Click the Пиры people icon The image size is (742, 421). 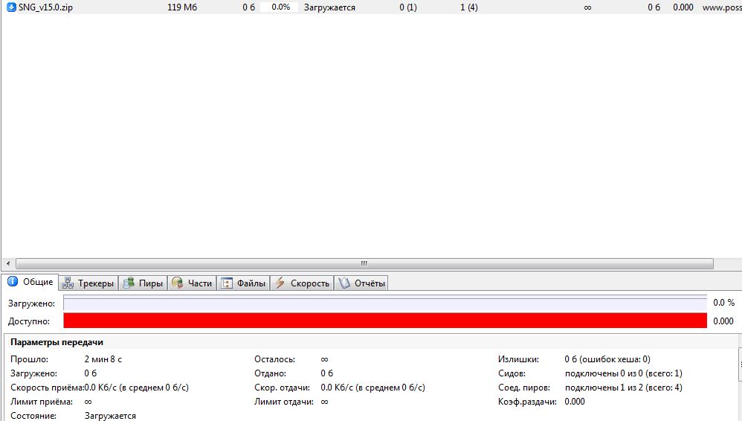[128, 283]
